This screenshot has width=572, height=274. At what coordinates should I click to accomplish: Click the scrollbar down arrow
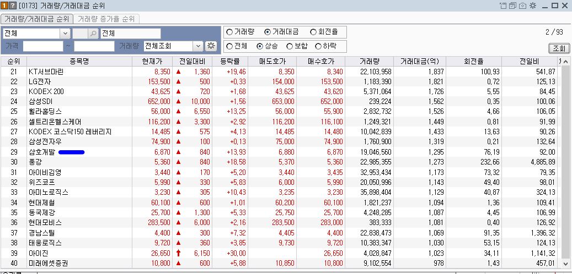coord(566,264)
